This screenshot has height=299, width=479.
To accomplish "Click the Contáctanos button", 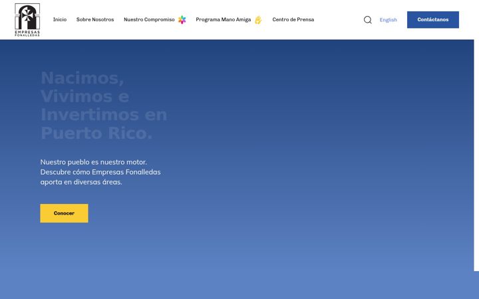I will [433, 19].
